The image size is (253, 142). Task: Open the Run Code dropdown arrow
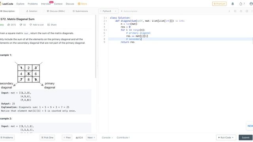pos(233,138)
